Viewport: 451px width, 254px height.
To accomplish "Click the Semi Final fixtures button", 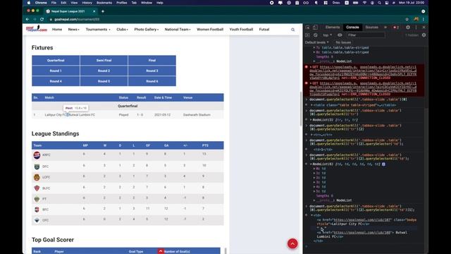I will pos(104,61).
